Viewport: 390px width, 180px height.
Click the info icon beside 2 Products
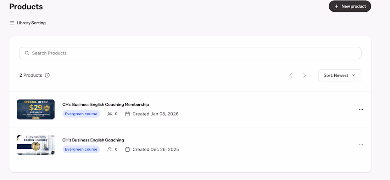click(47, 75)
